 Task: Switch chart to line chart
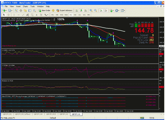click(x=86, y=10)
